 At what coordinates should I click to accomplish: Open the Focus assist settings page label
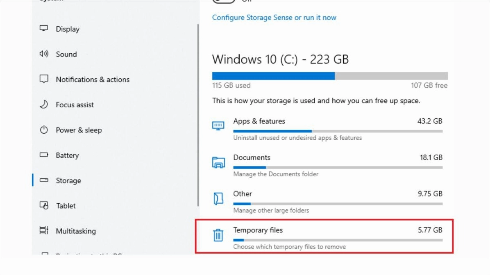tap(75, 105)
